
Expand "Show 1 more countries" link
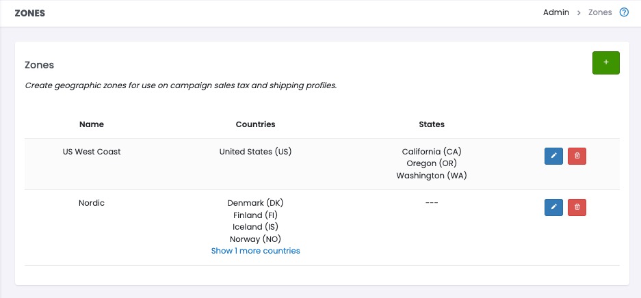click(255, 251)
